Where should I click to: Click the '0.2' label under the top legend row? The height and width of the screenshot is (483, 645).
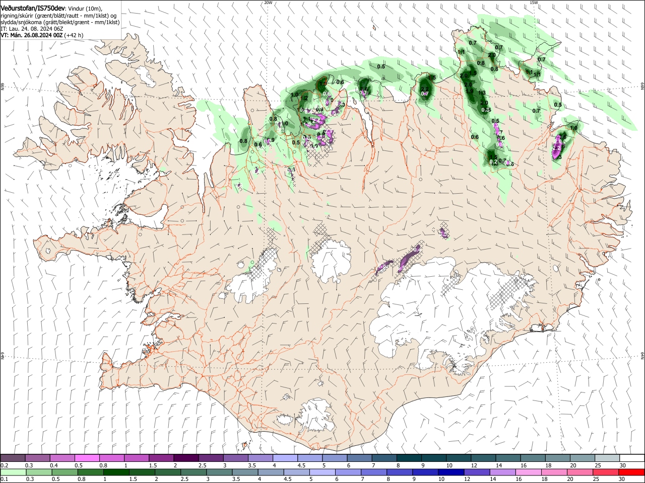(5, 465)
